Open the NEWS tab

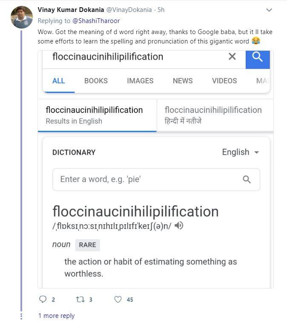coord(183,81)
